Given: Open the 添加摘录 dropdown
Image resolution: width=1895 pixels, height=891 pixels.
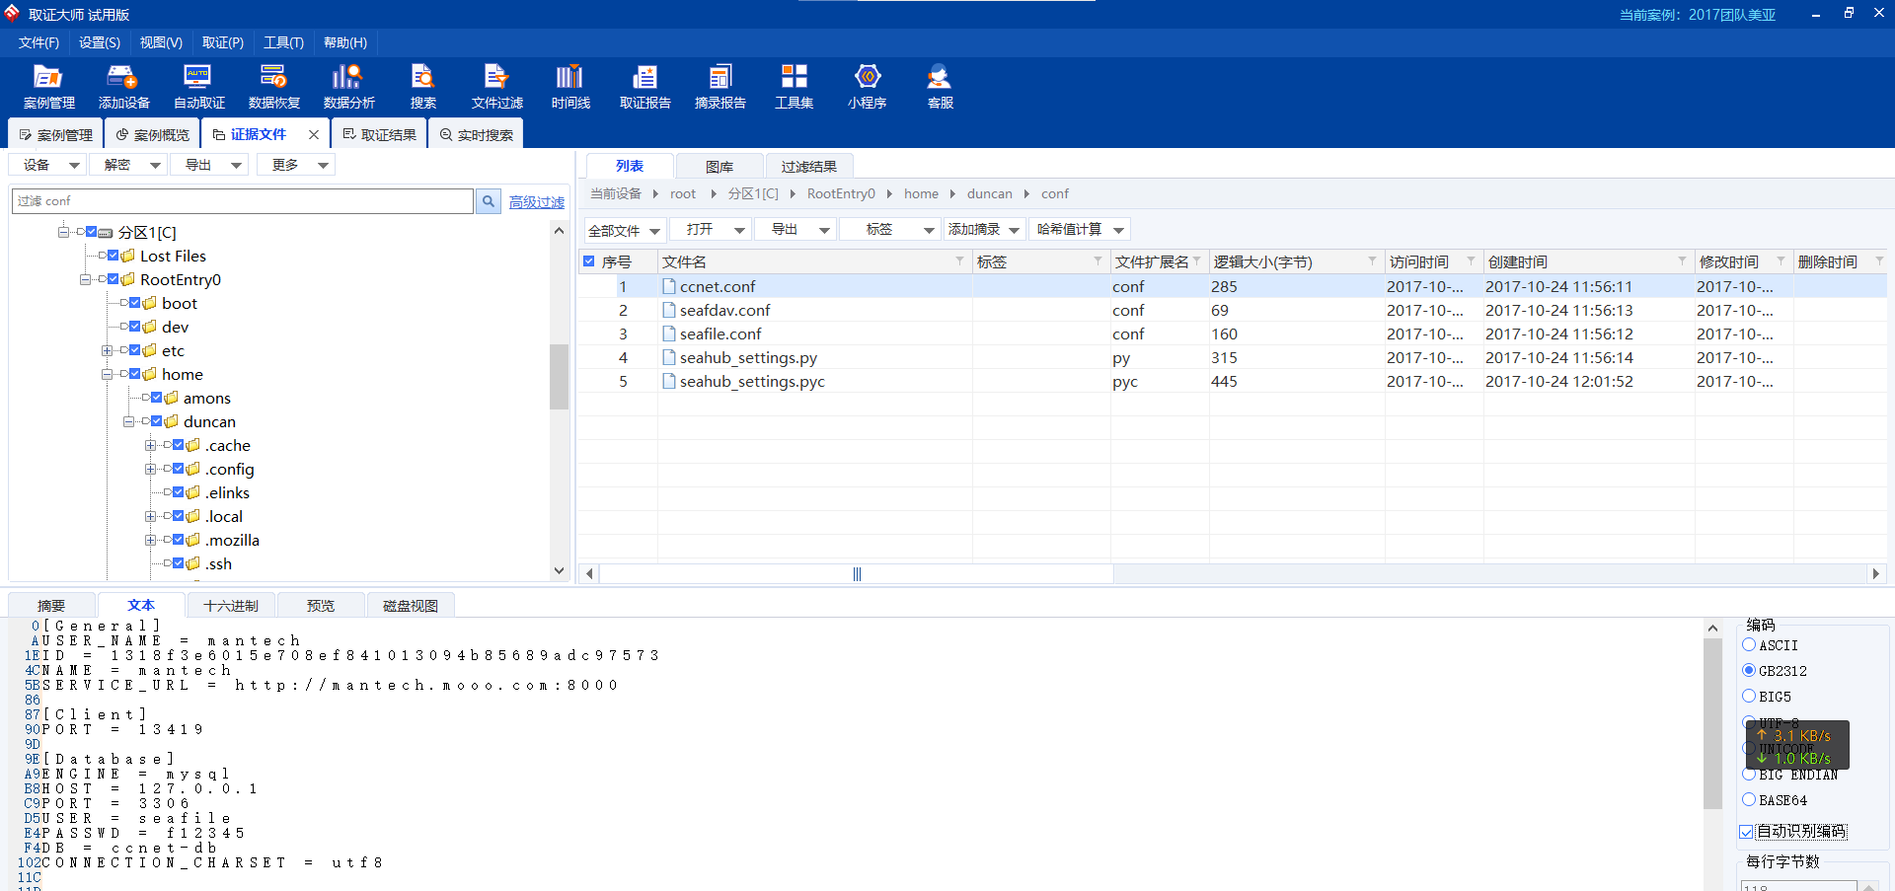Looking at the screenshot, I should point(984,229).
